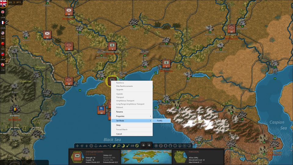Click the Bucharest capital city on map
The height and width of the screenshot is (165, 293).
(15, 109)
